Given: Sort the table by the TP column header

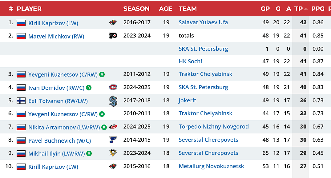Looking at the screenshot, I should tap(299, 9).
